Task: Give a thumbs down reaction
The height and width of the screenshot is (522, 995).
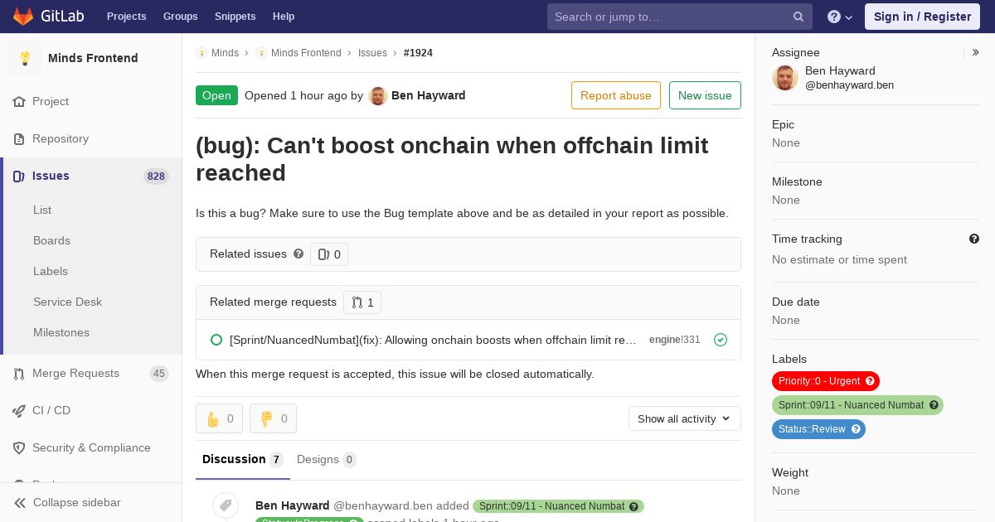Action: tap(273, 418)
